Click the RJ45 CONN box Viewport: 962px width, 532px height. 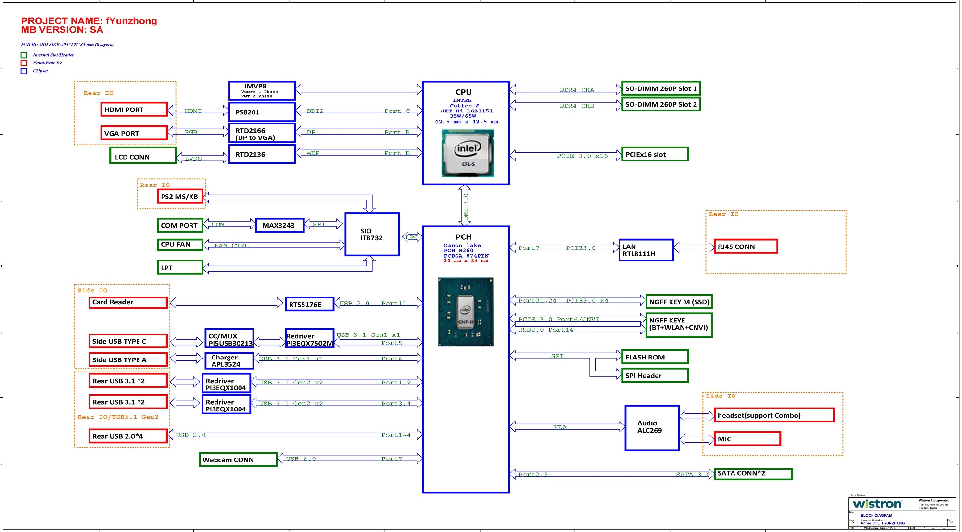(x=745, y=247)
